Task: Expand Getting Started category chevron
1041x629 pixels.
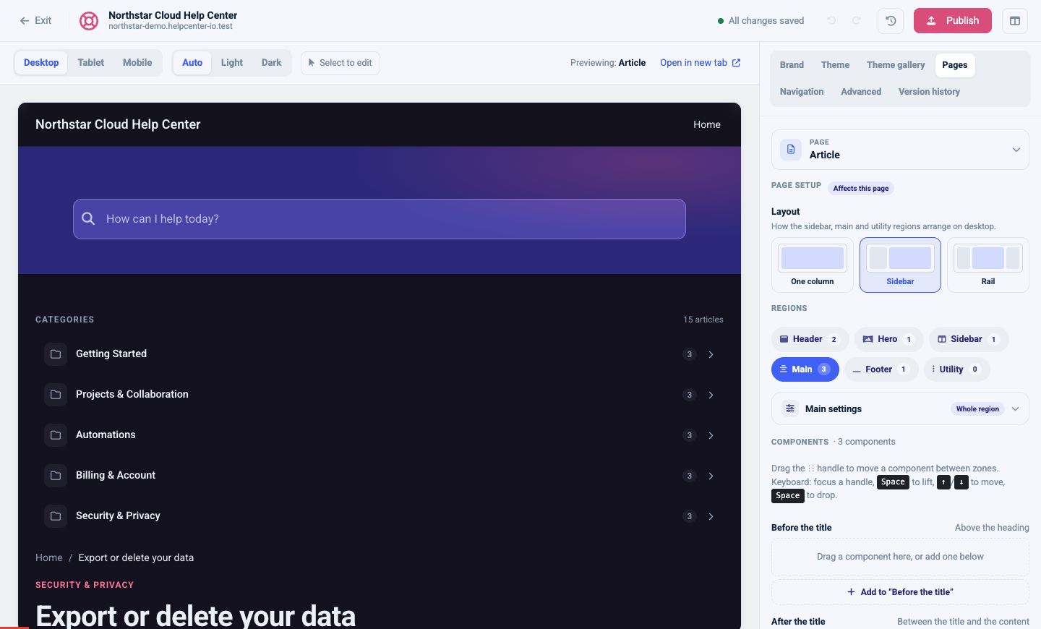Action: point(711,354)
